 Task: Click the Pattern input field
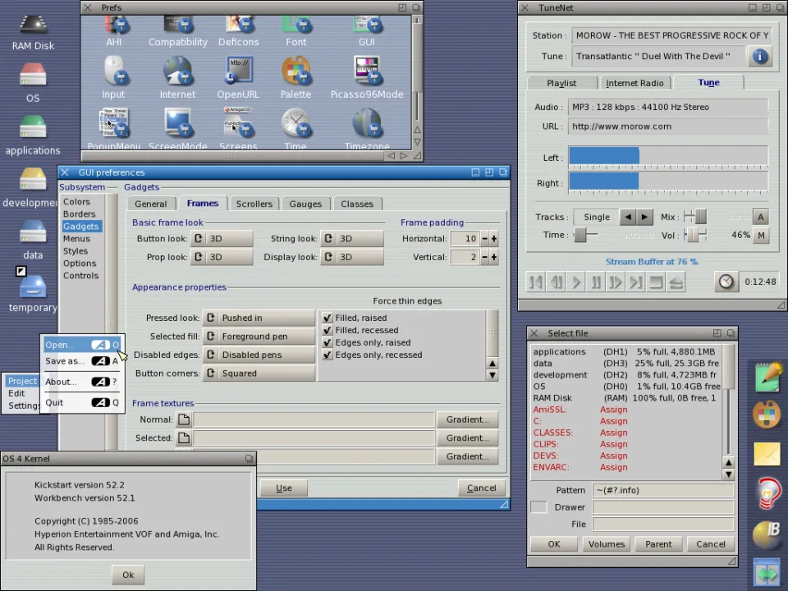click(662, 490)
